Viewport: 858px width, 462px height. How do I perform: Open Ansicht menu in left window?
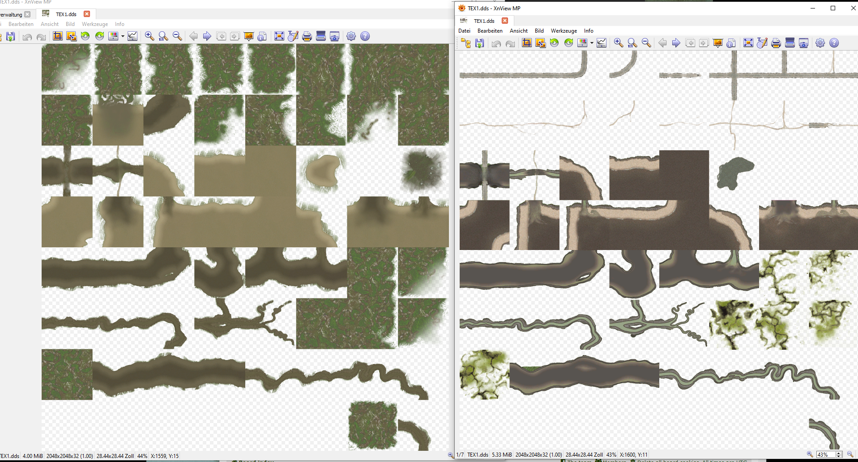[x=50, y=24]
